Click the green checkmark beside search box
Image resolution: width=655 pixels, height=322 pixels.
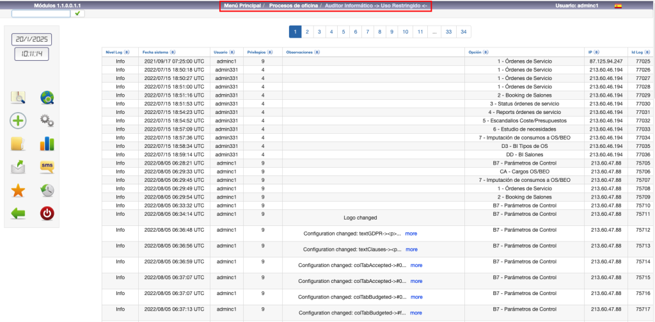click(x=80, y=13)
